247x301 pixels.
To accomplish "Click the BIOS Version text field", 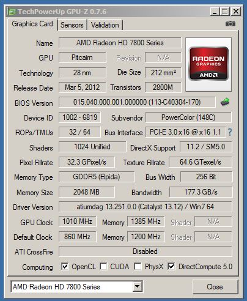I will 137,102.
